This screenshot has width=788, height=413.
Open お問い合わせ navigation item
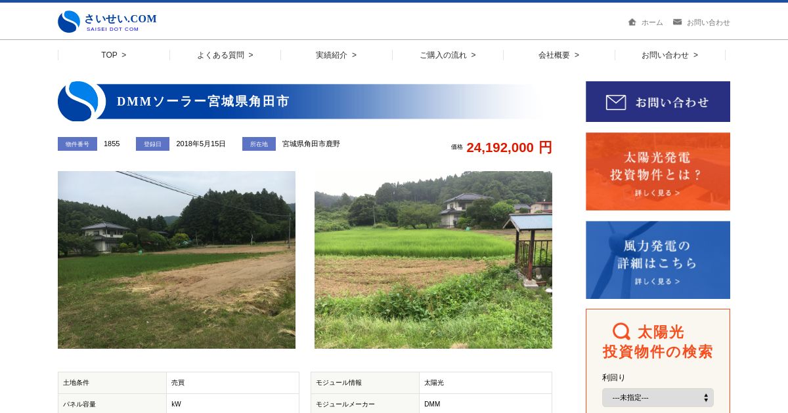670,55
